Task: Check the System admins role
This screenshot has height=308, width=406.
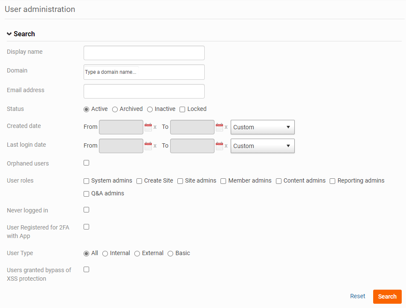Action: tap(87, 181)
